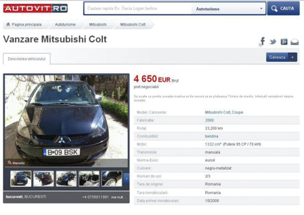304x215 pixels.
Task: Click the 2/3 doors value
Action: click(x=208, y=176)
